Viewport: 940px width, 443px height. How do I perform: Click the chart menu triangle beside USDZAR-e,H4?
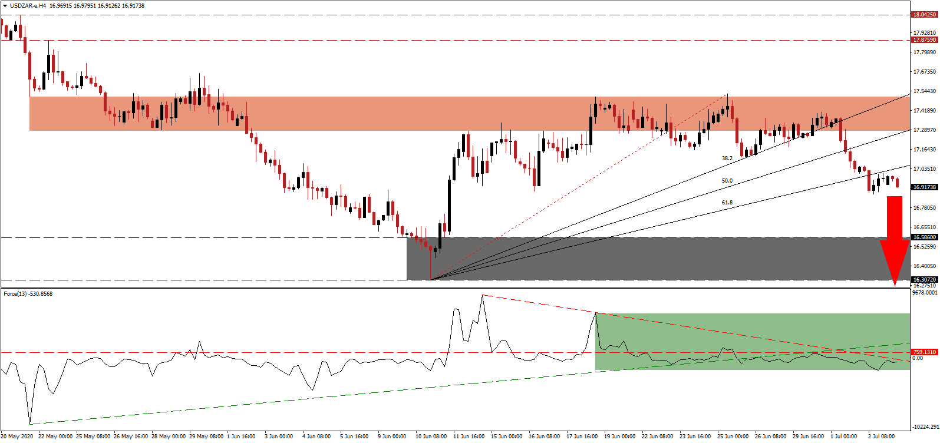click(x=5, y=6)
